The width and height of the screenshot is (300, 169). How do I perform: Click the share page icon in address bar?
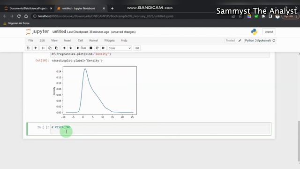pos(233,16)
